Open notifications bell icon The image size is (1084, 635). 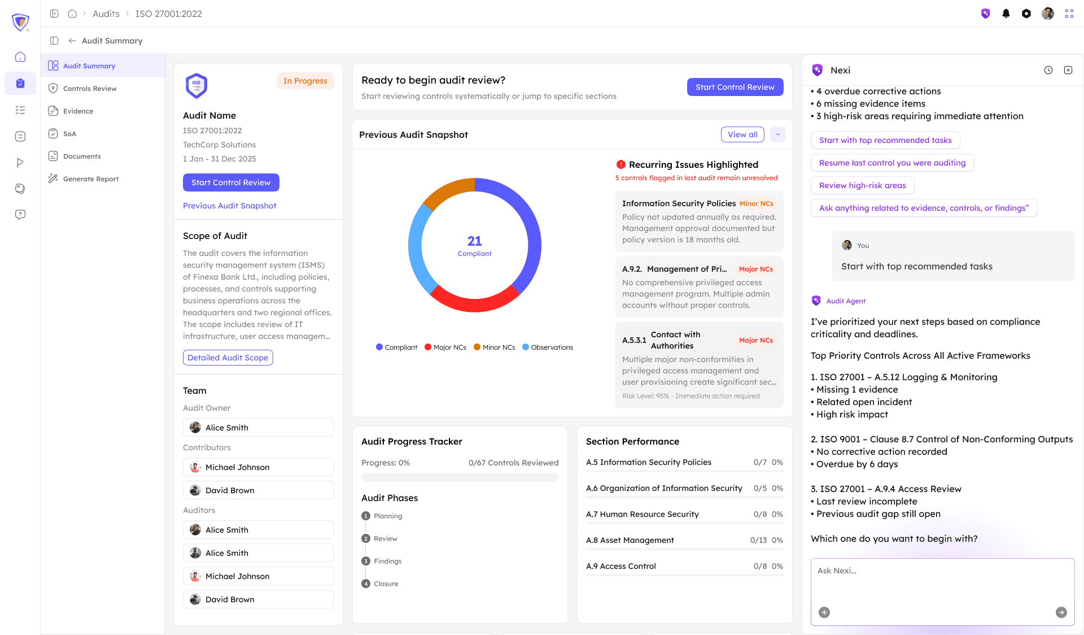pos(1006,14)
